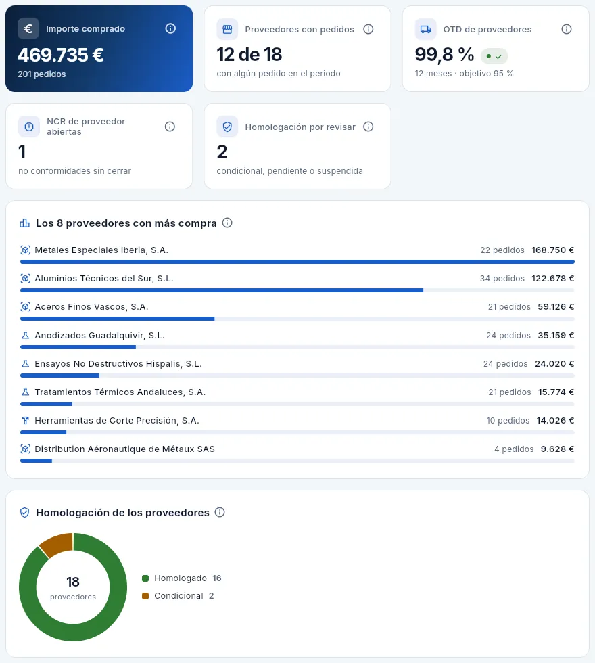Open info icon for Importe comprado
Viewport: 595px width, 663px height.
[x=170, y=28]
